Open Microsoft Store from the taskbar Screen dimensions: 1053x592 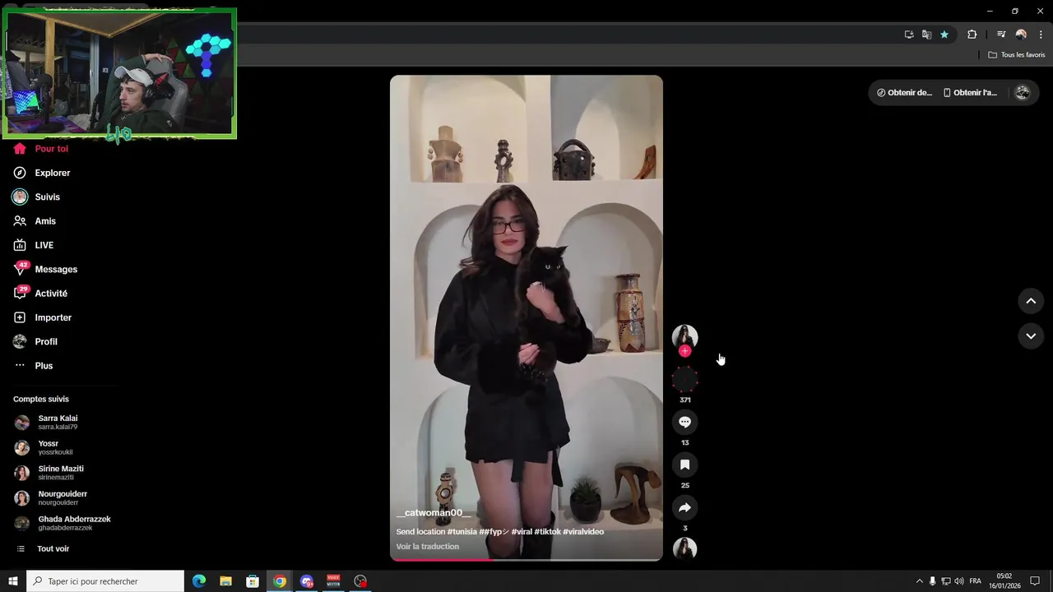pos(253,581)
